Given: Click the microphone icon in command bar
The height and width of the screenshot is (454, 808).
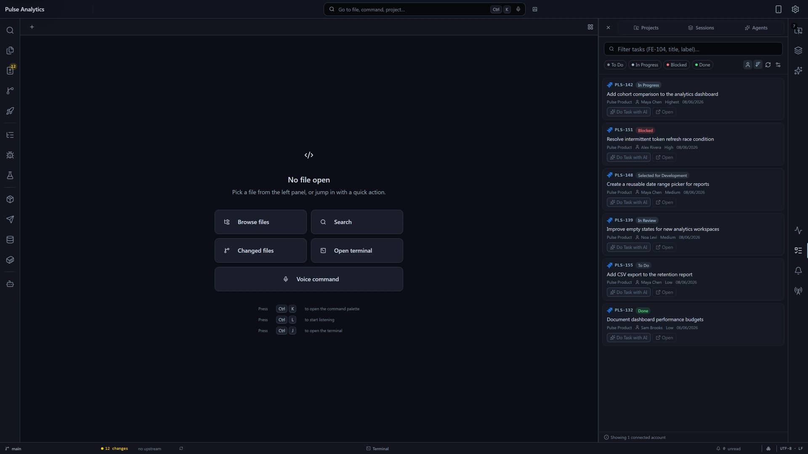Looking at the screenshot, I should (x=518, y=9).
